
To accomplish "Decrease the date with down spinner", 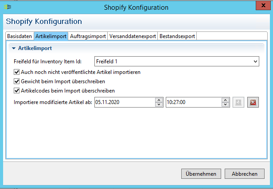I will (x=159, y=104).
